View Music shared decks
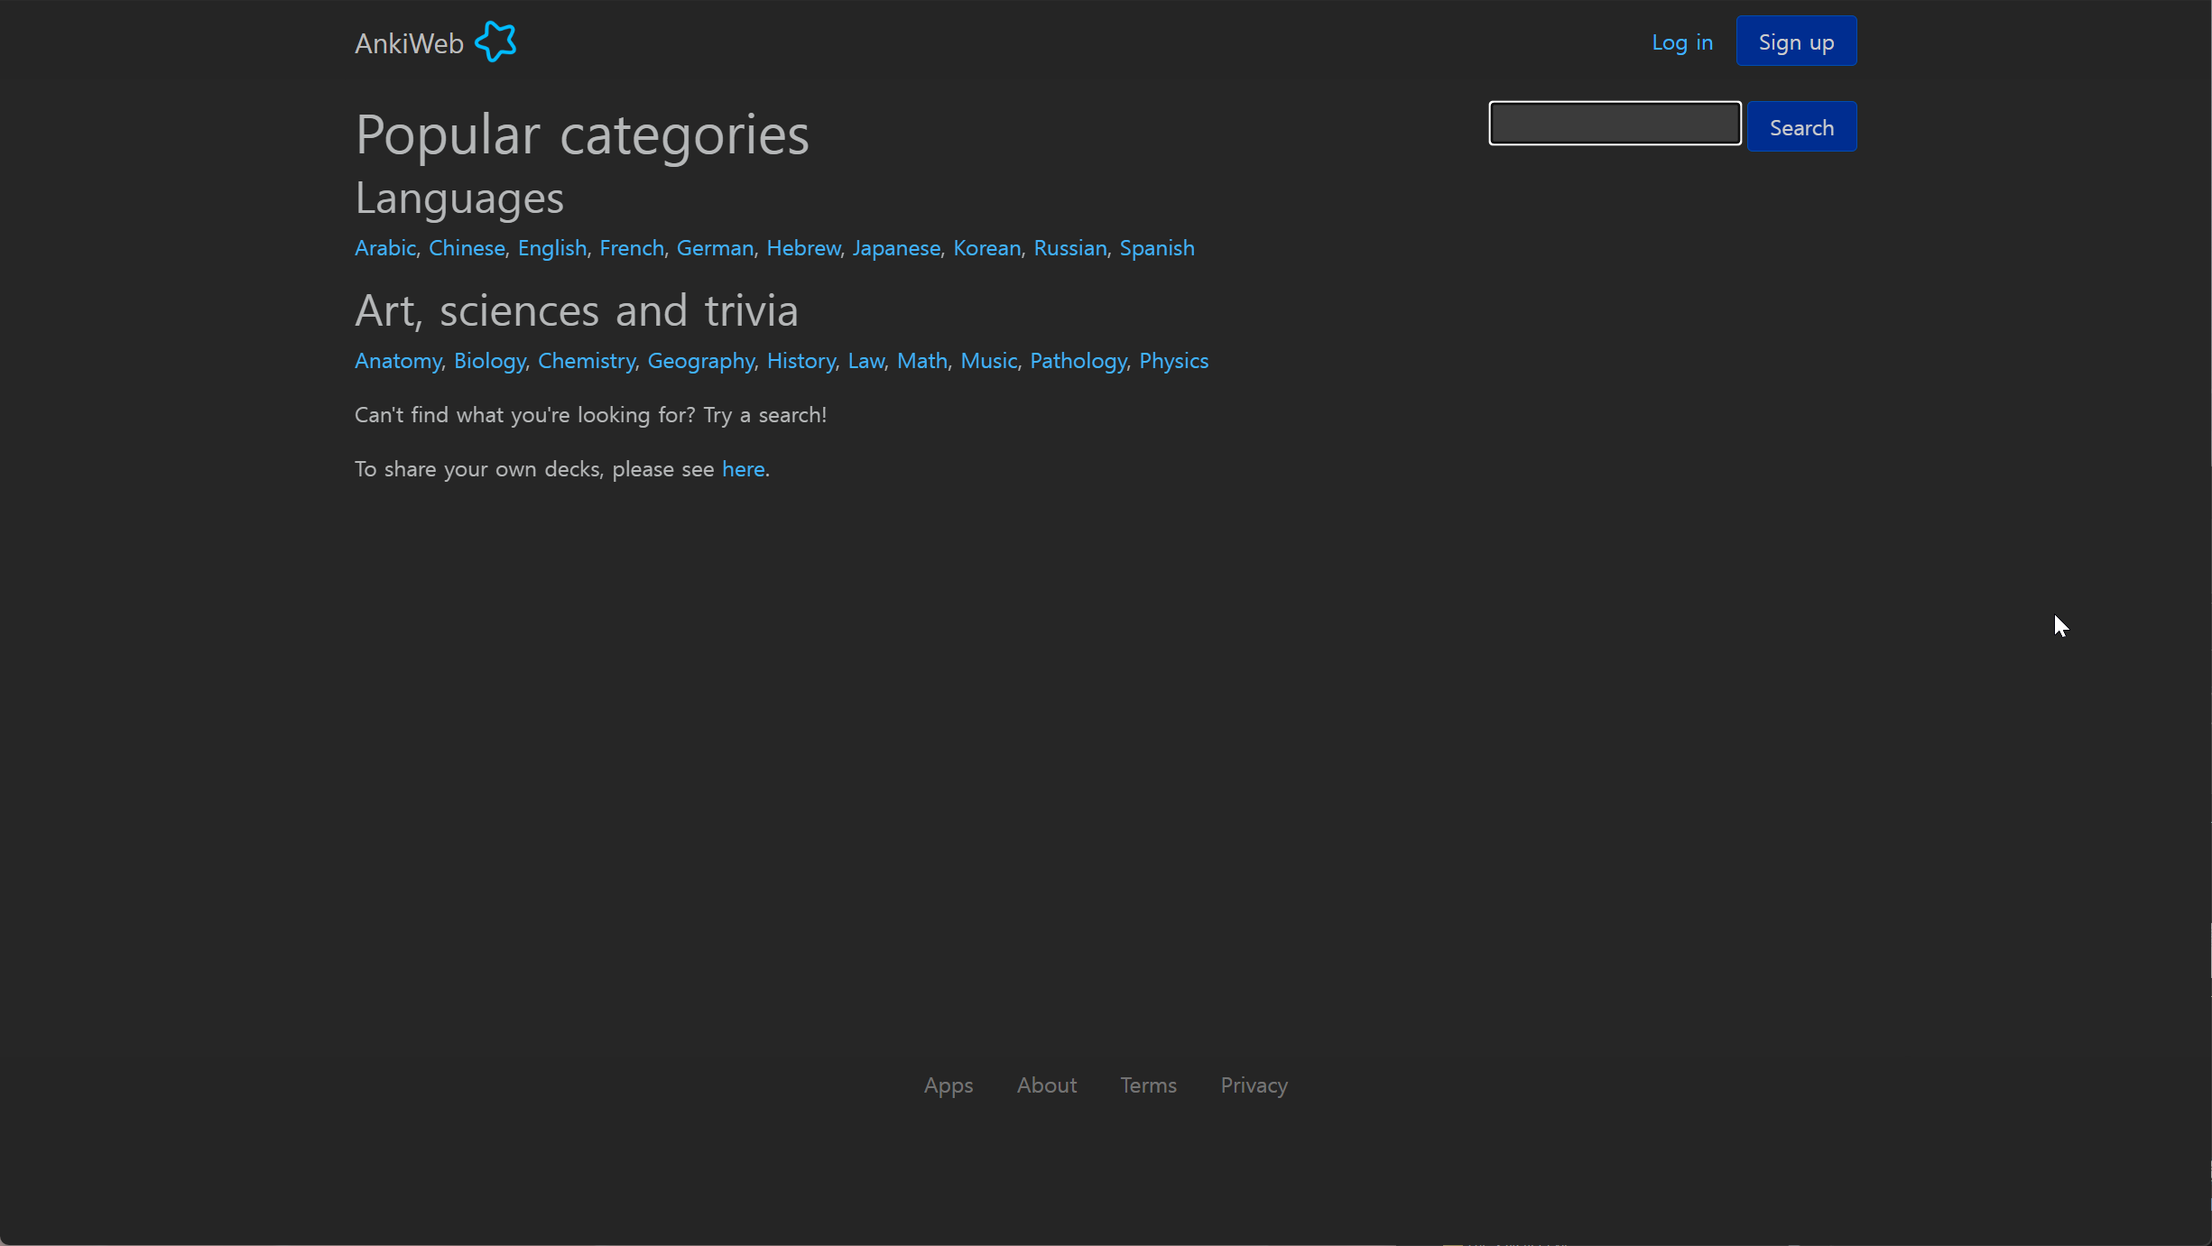 (x=988, y=361)
